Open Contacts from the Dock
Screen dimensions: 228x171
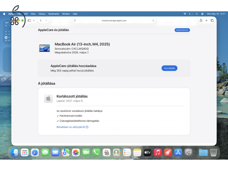[x=117, y=152]
